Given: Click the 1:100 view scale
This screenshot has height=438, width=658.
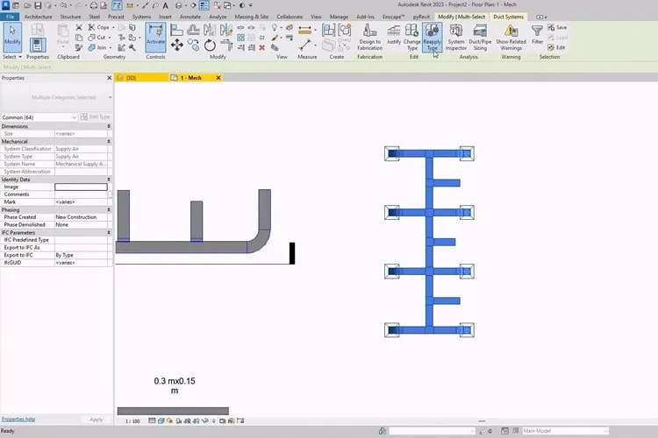Looking at the screenshot, I should point(132,421).
